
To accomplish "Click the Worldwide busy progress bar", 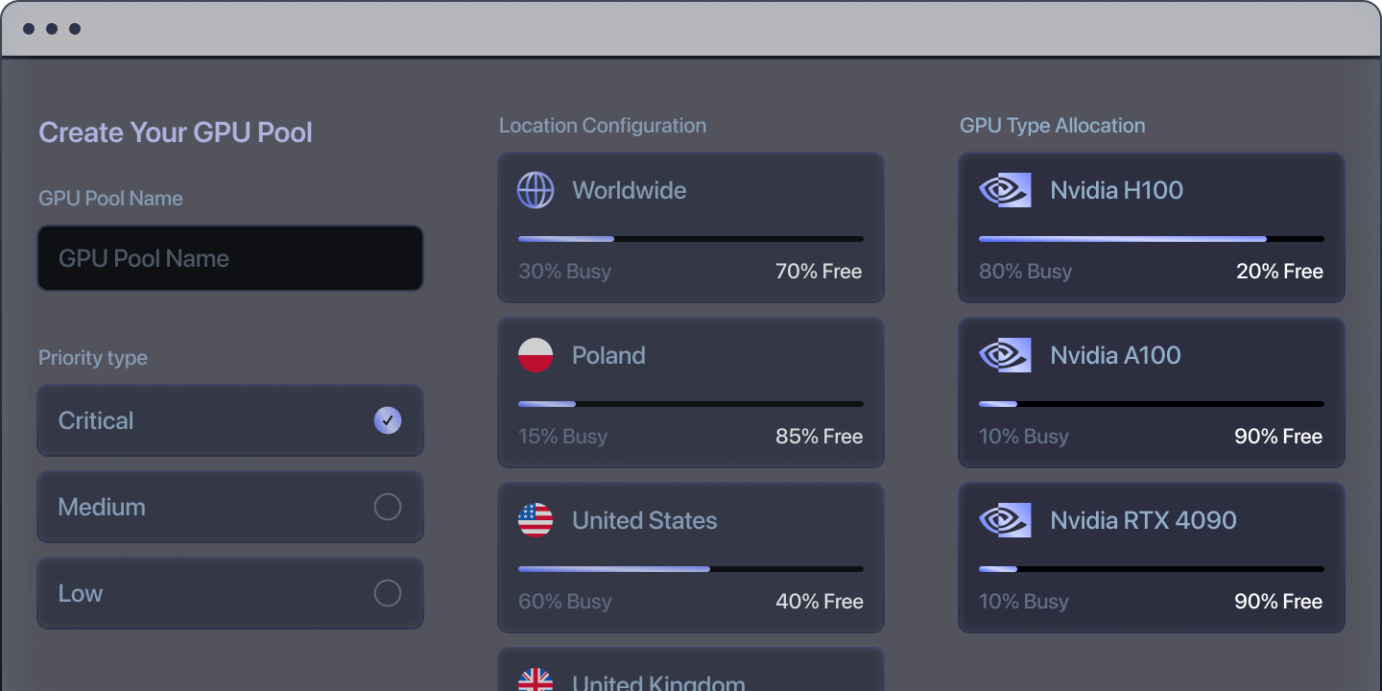I will [x=690, y=239].
